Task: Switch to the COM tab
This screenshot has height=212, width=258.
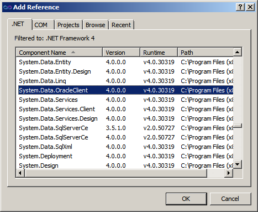Action: (43, 25)
